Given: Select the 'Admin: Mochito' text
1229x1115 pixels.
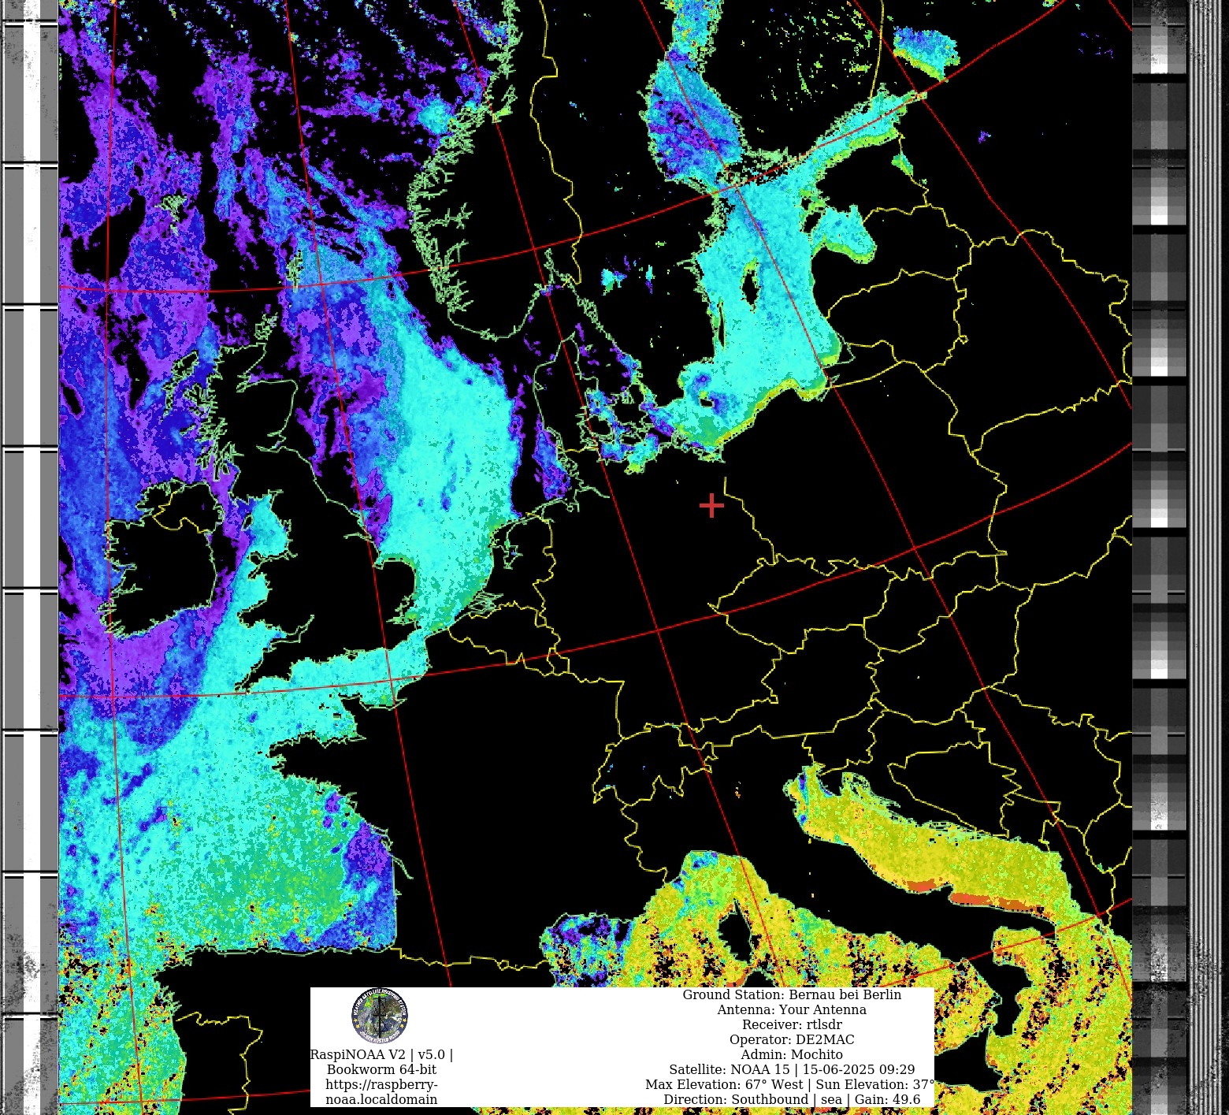Looking at the screenshot, I should click(x=792, y=1054).
